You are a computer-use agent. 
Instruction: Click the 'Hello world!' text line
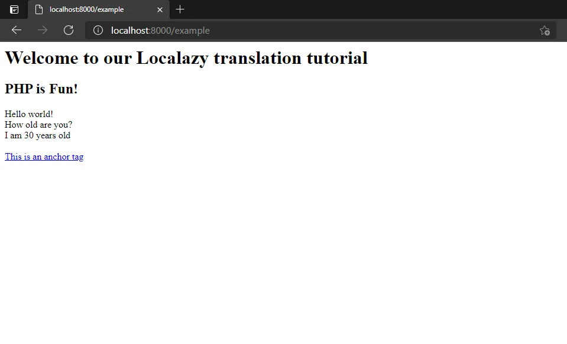tap(29, 114)
